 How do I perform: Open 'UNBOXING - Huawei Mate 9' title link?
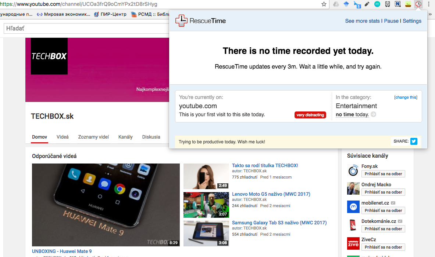[62, 251]
